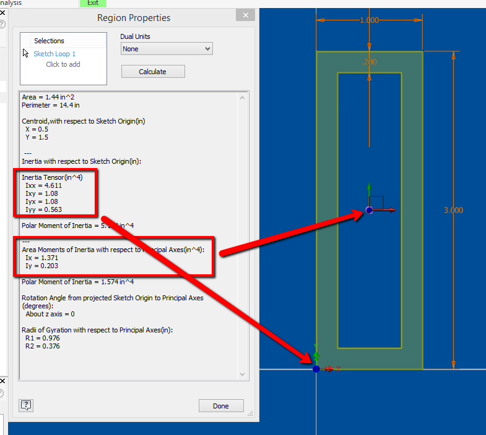The image size is (486, 435).
Task: Close the Region Properties dialog
Action: [x=246, y=15]
